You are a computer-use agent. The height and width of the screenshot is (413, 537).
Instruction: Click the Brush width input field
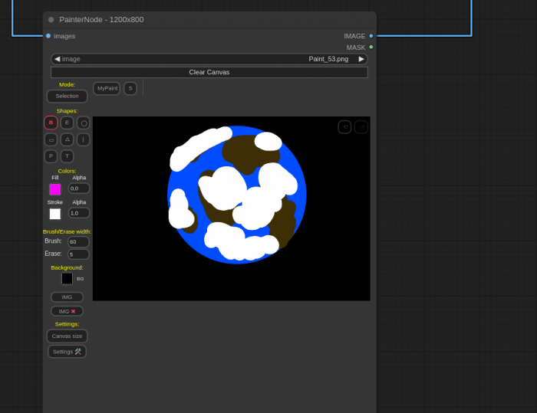coord(78,242)
